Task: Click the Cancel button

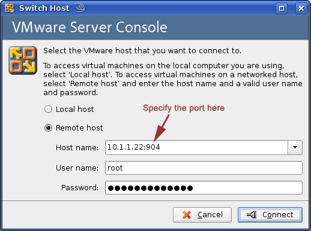Action: 202,215
